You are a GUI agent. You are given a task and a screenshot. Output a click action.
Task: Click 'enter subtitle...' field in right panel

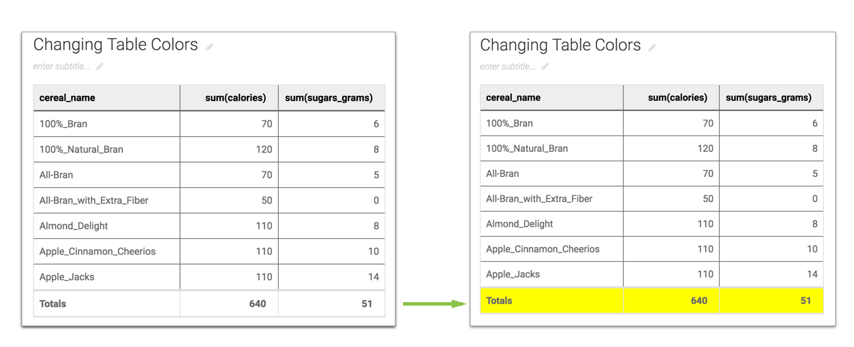click(507, 67)
